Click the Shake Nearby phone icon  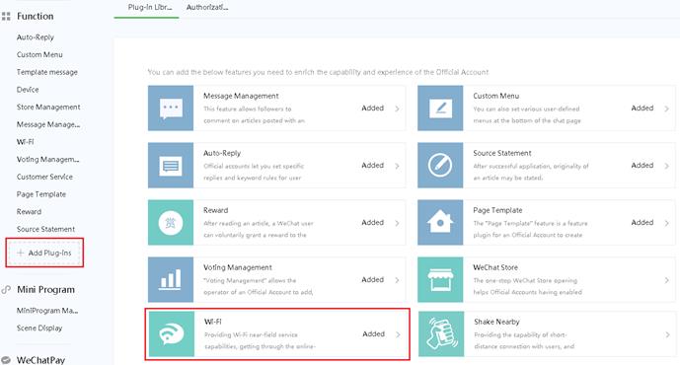(441, 334)
